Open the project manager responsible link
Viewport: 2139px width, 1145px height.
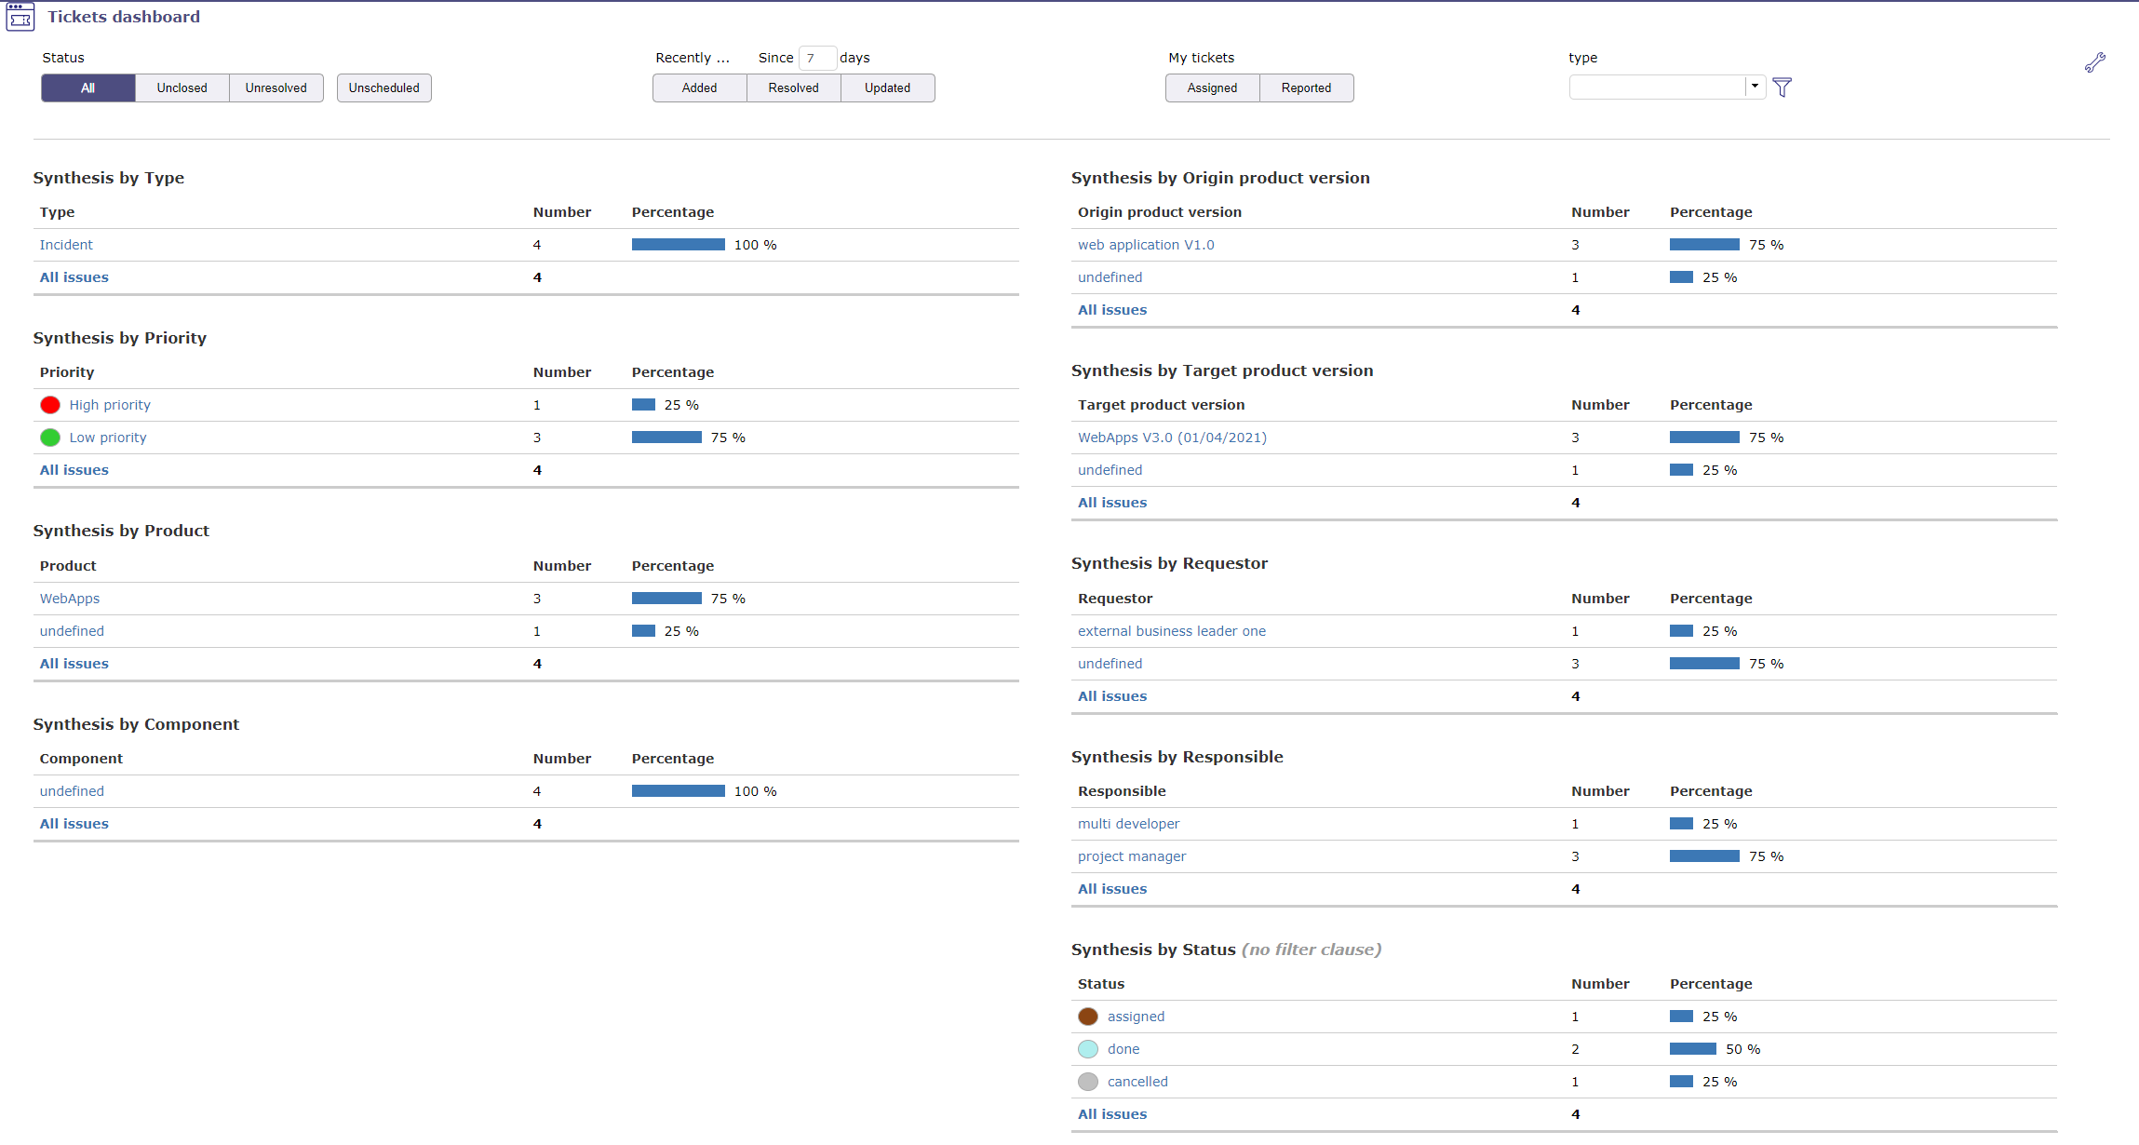coord(1131,856)
